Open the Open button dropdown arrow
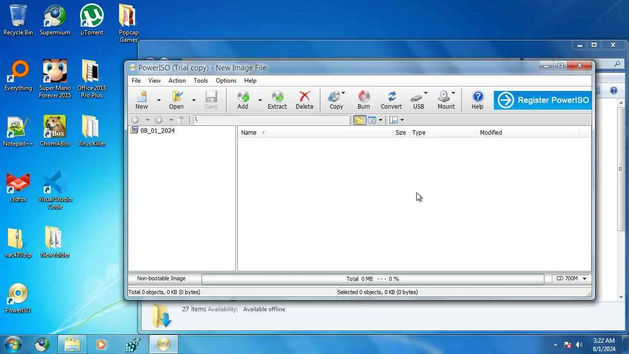 (x=194, y=100)
